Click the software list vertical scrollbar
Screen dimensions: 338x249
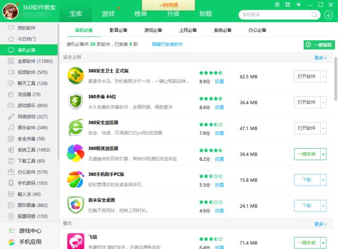336,79
